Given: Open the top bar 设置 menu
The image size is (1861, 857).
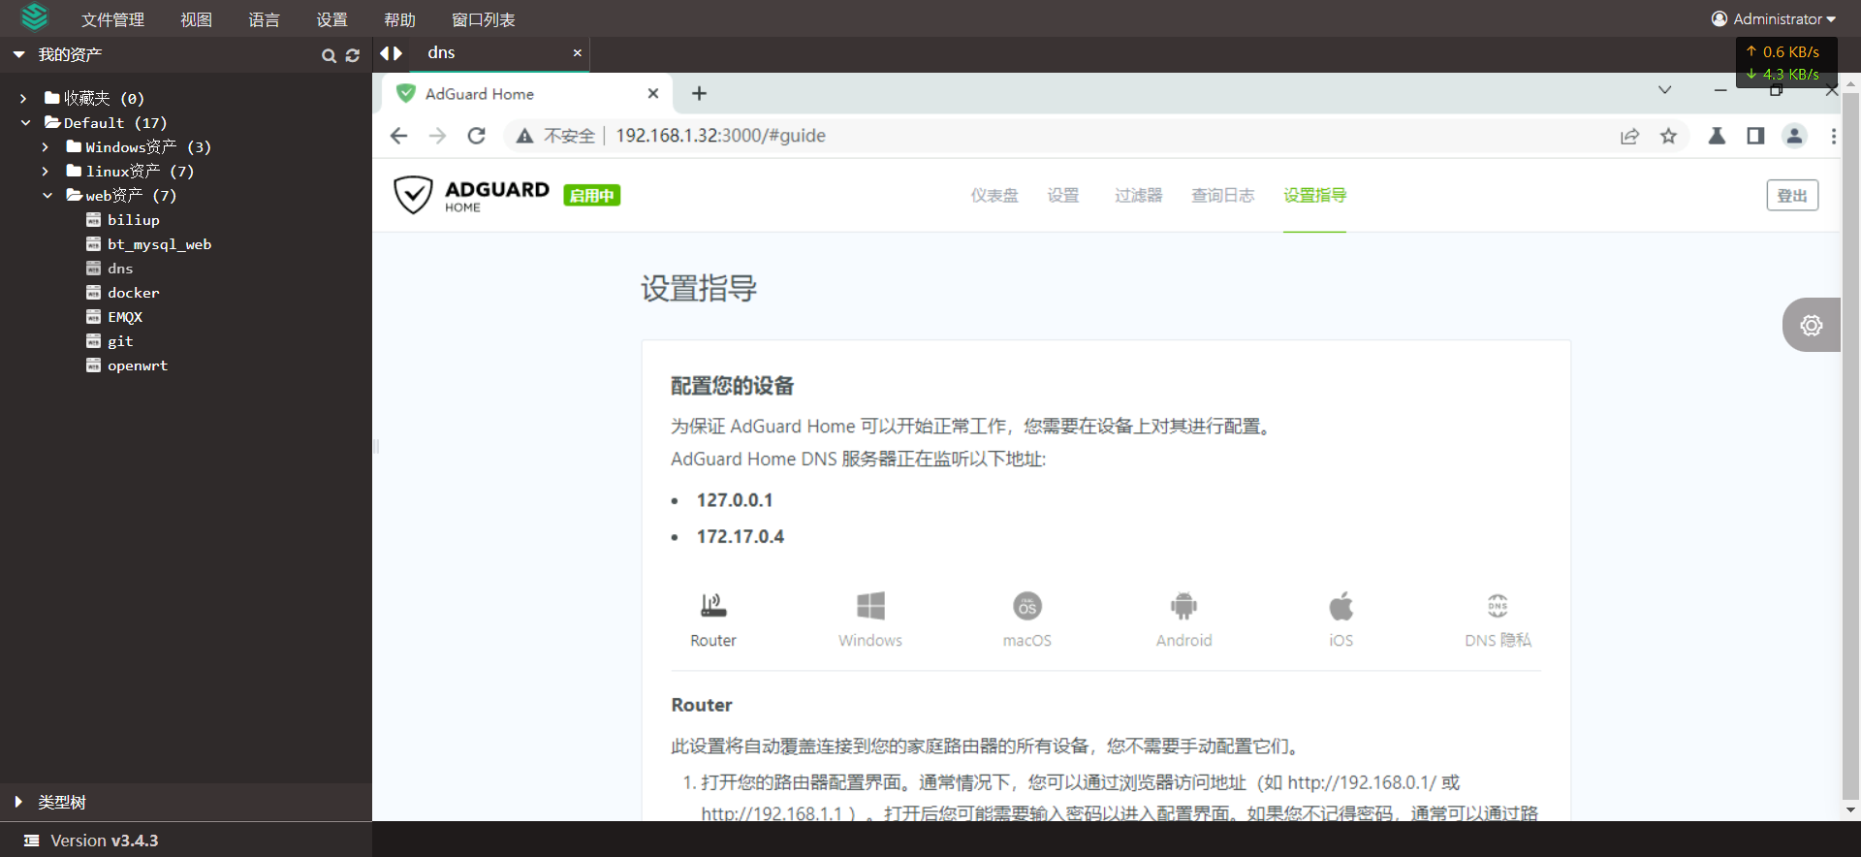Looking at the screenshot, I should pyautogui.click(x=331, y=19).
